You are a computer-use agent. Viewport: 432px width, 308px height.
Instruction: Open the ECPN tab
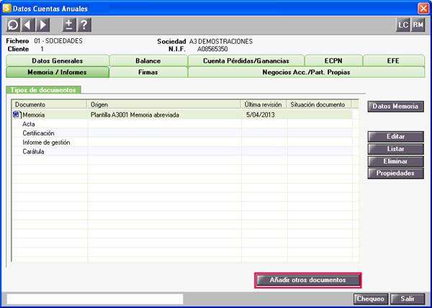click(333, 61)
